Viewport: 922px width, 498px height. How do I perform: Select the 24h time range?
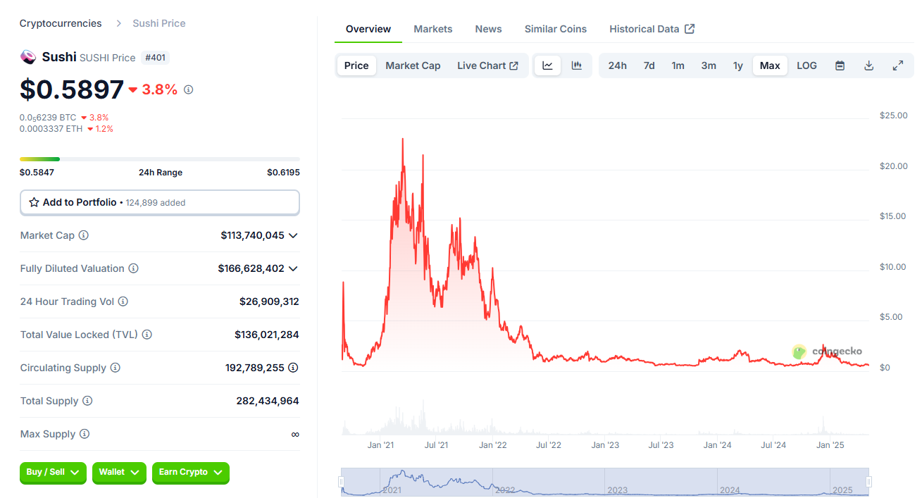point(617,66)
